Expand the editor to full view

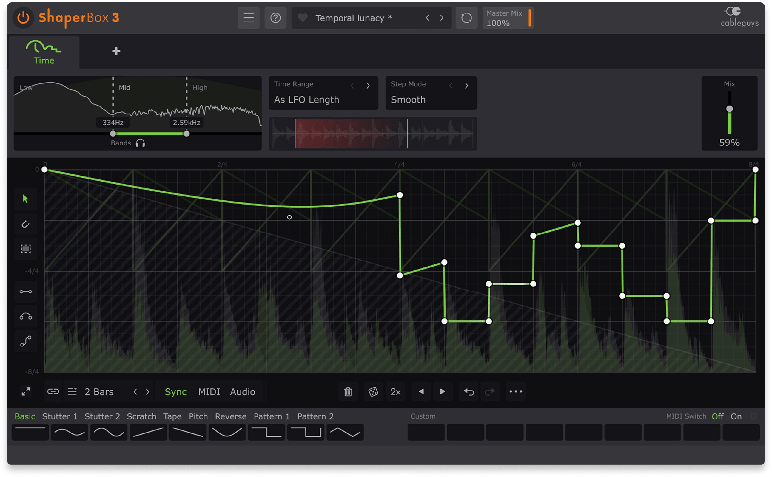click(x=26, y=392)
